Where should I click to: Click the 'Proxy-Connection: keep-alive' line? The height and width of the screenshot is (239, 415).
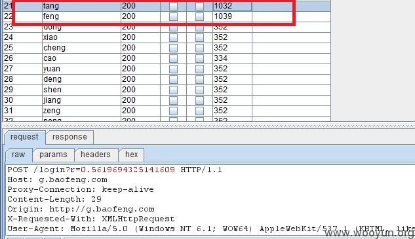click(x=81, y=189)
